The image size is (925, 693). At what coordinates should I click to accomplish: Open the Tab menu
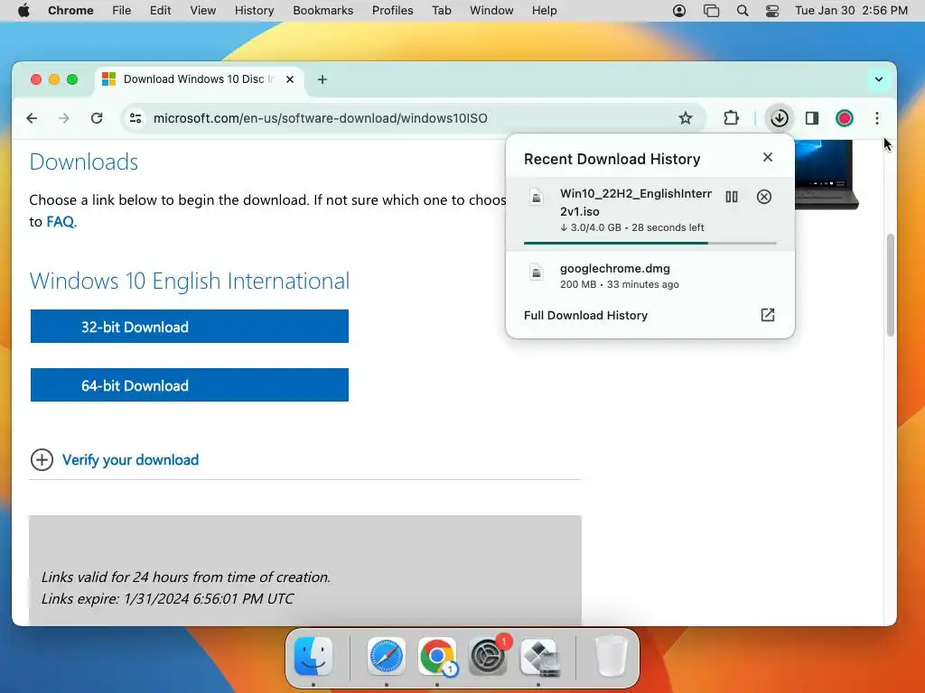[x=441, y=11]
